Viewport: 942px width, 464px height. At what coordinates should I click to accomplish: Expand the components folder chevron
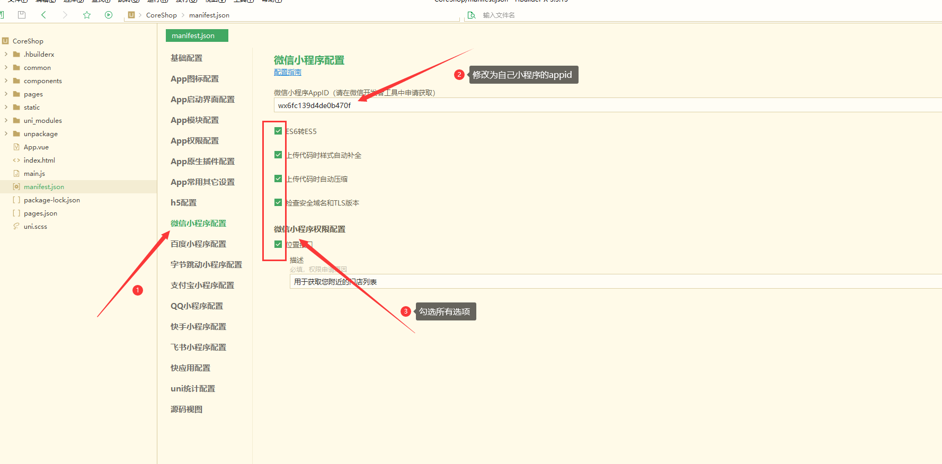pos(6,81)
